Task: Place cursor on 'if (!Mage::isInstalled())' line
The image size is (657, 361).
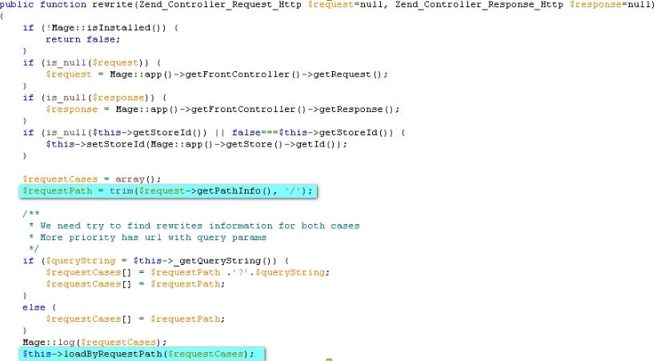Action: click(x=101, y=28)
